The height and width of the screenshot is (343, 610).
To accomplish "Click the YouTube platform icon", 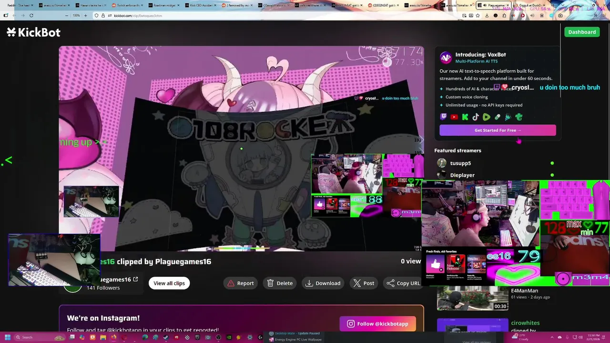I will point(454,117).
